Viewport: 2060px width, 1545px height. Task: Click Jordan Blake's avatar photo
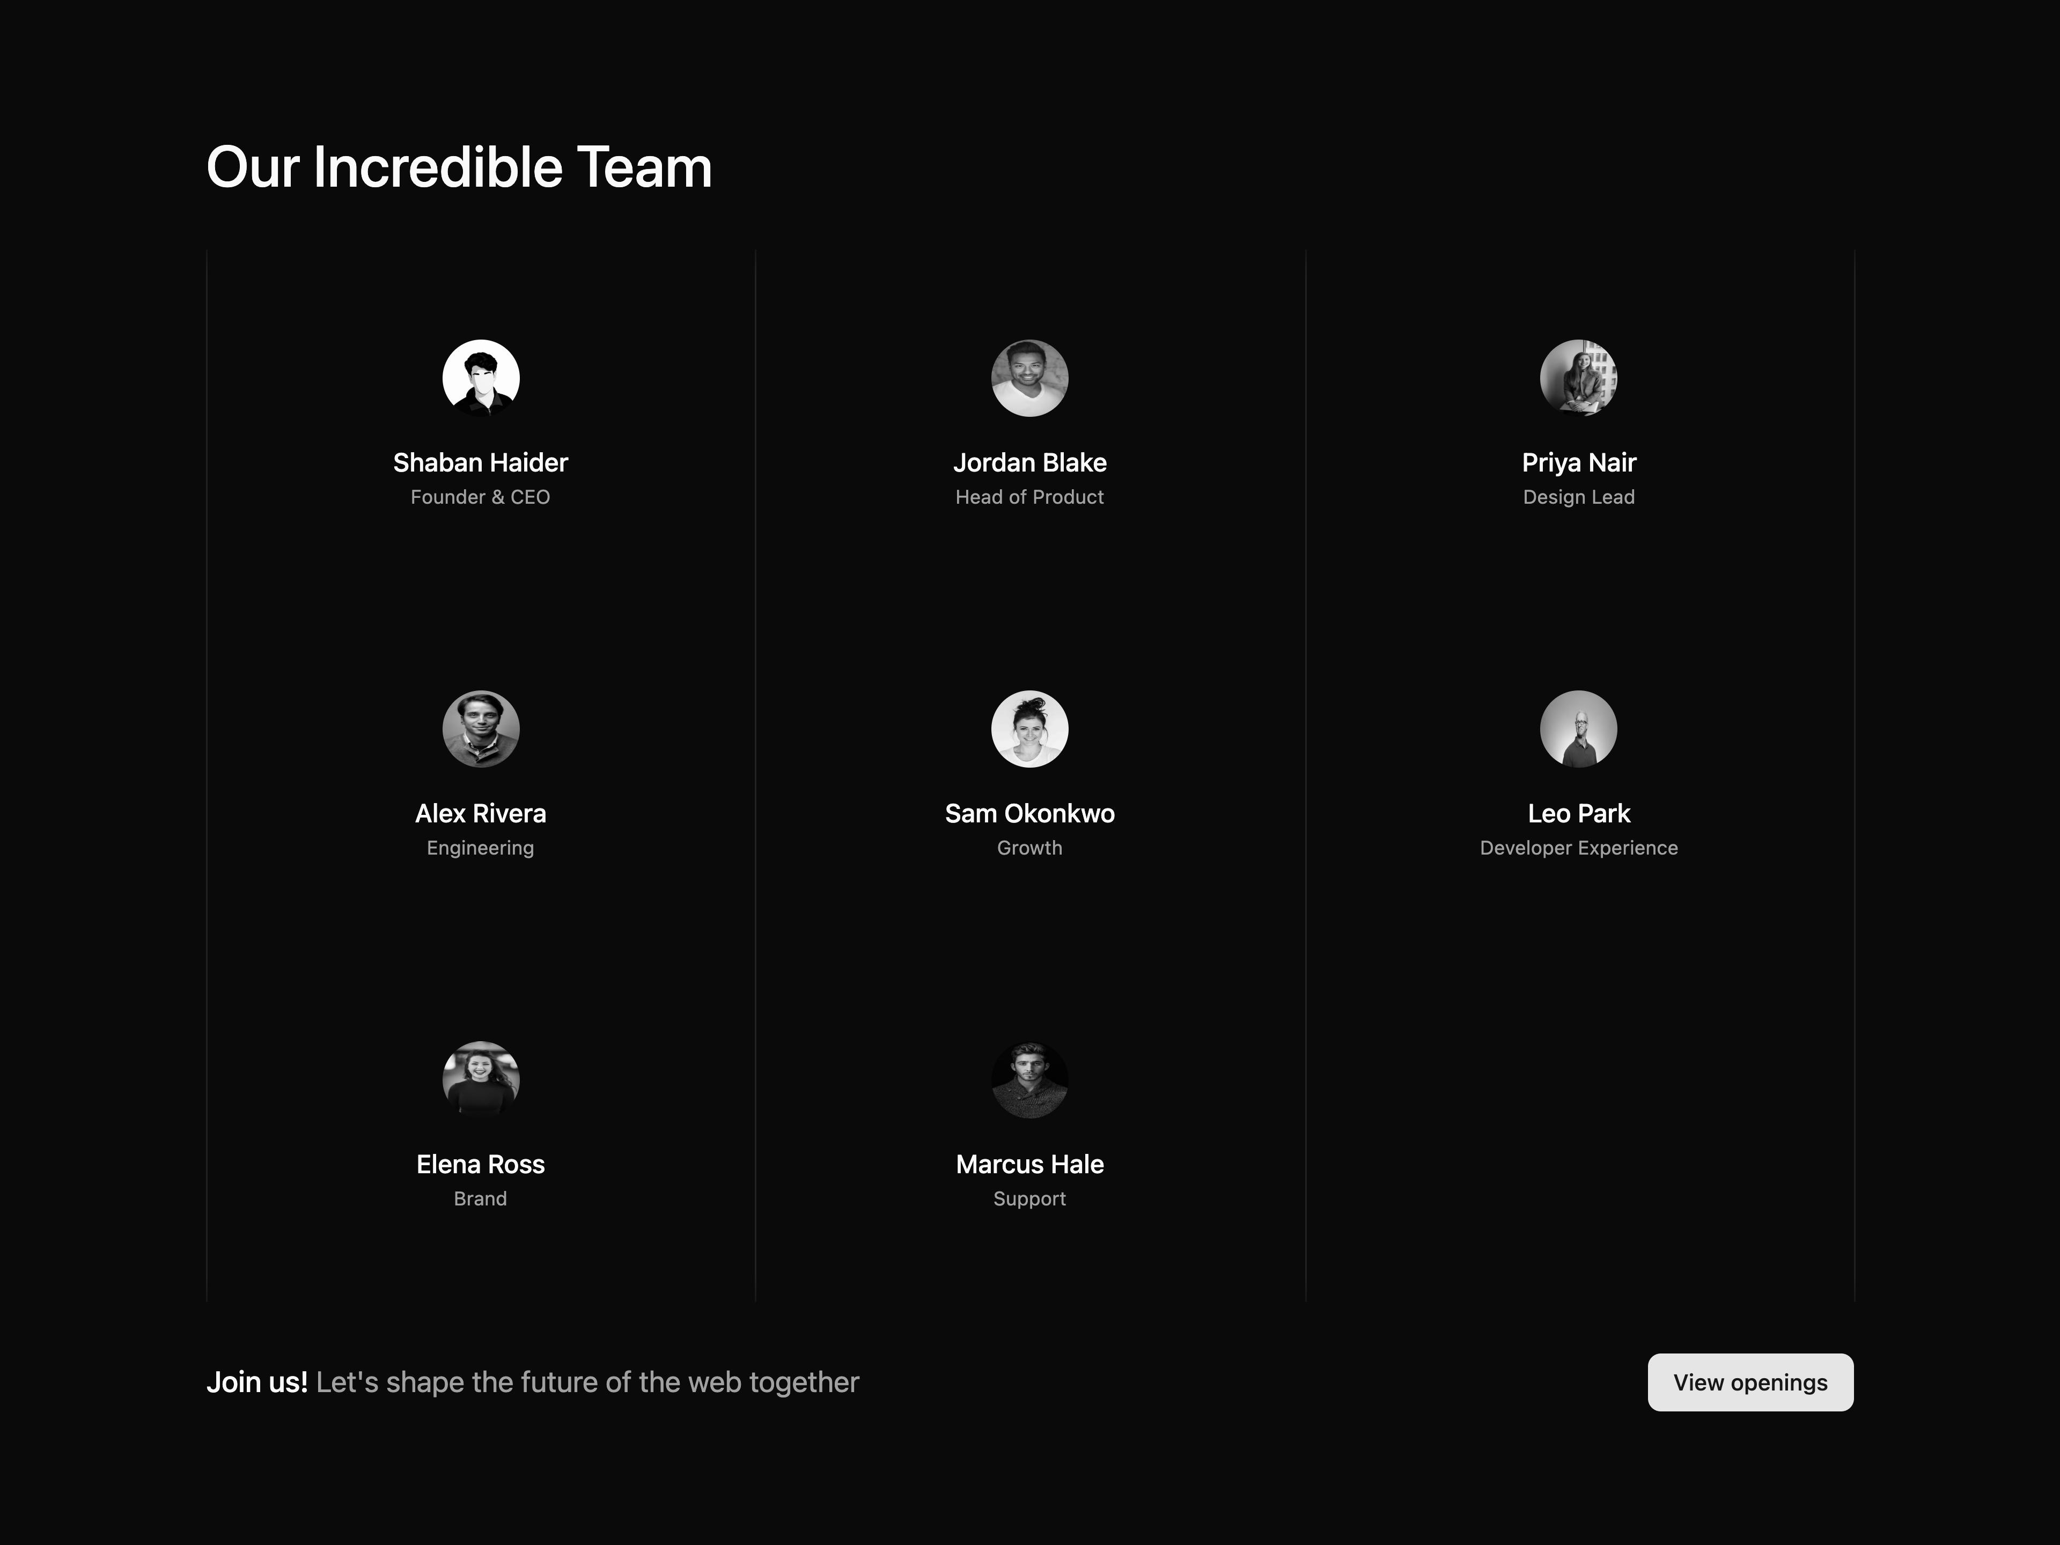coord(1029,378)
